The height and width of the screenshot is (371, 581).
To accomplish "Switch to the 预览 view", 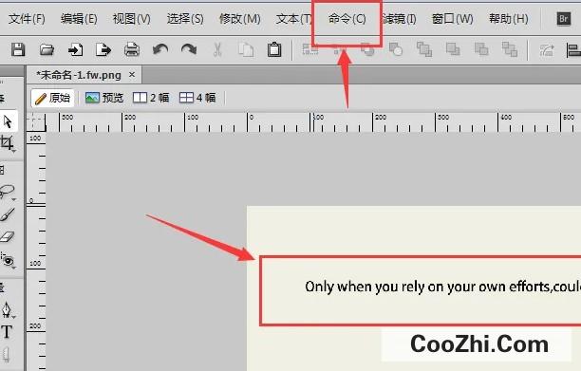I will [x=104, y=98].
